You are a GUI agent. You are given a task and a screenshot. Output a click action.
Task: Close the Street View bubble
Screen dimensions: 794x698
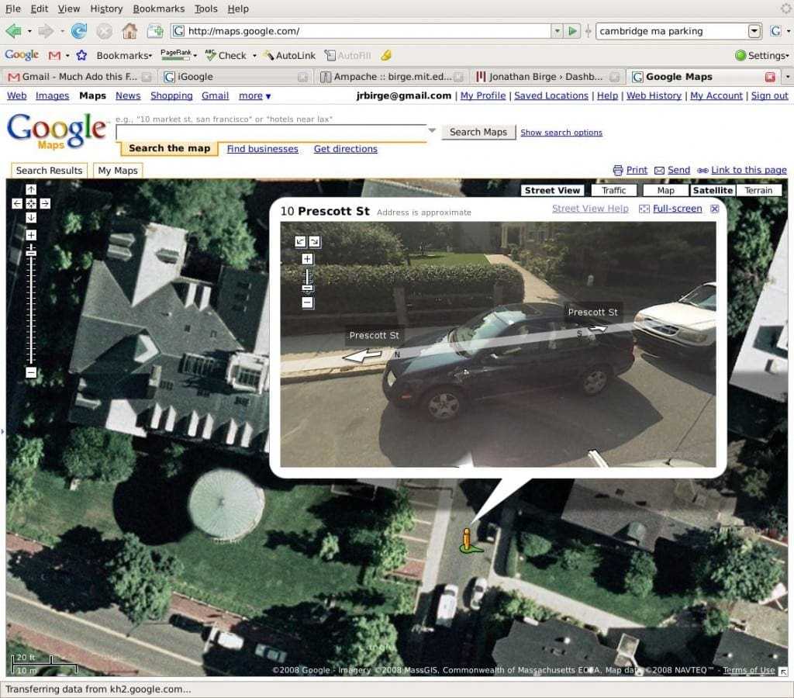715,209
